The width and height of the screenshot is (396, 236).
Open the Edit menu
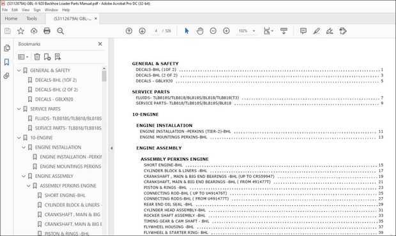coord(15,10)
